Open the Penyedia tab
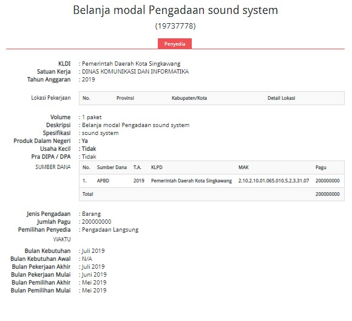The height and width of the screenshot is (321, 352). point(175,44)
